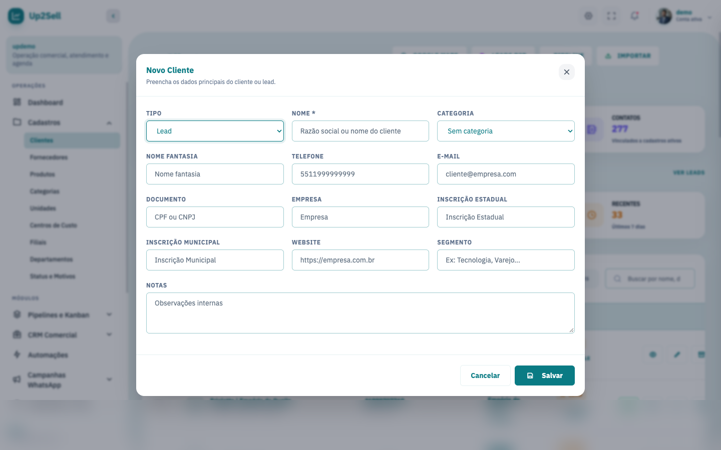The height and width of the screenshot is (450, 721).
Task: Close the Novo Cliente dialog with X
Action: pyautogui.click(x=566, y=72)
